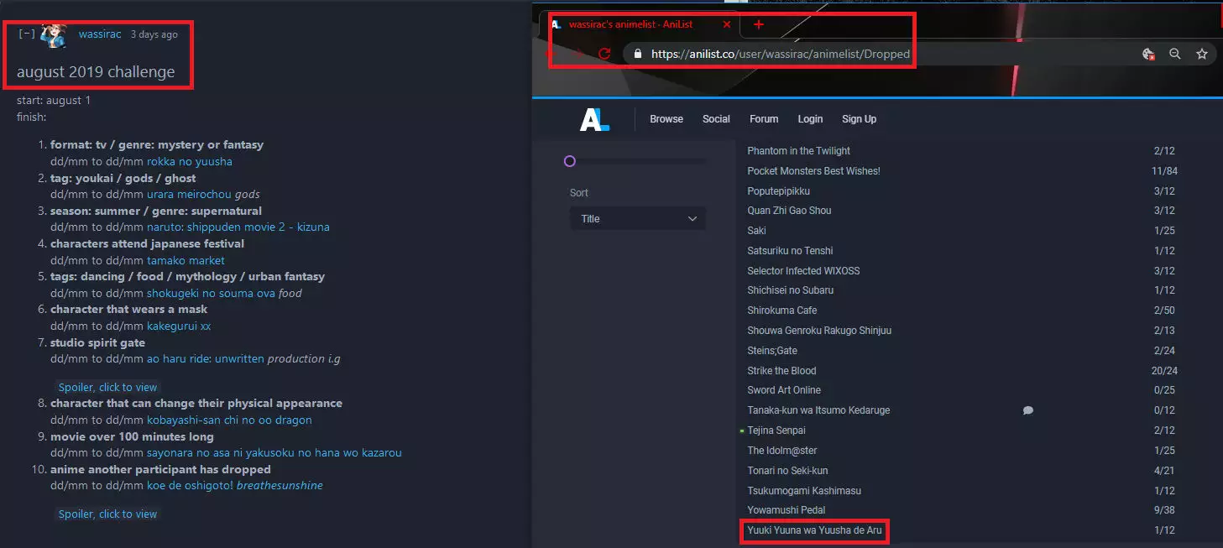Close the wassirac's animelist tab
This screenshot has height=548, width=1223.
[x=727, y=25]
